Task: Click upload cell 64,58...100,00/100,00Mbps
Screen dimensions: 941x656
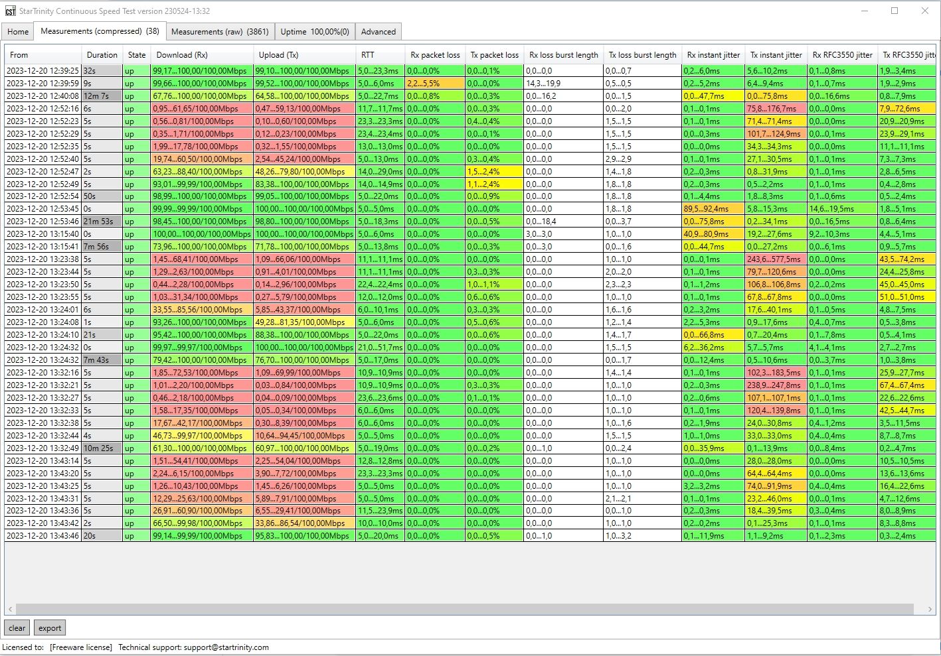Action: coord(304,96)
